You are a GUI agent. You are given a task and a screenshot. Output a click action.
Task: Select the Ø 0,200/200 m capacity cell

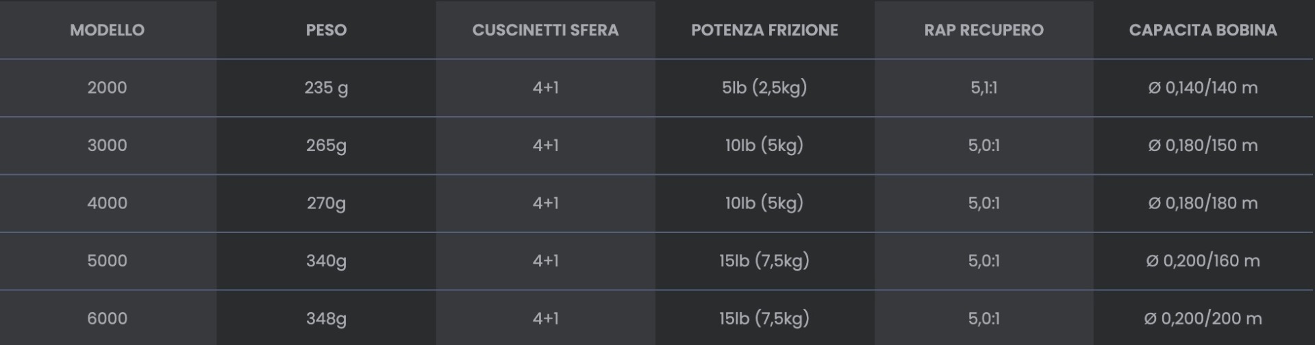(x=1203, y=318)
